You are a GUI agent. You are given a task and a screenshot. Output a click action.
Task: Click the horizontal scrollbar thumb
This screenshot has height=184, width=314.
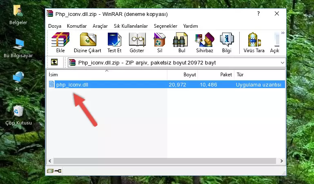(165, 161)
